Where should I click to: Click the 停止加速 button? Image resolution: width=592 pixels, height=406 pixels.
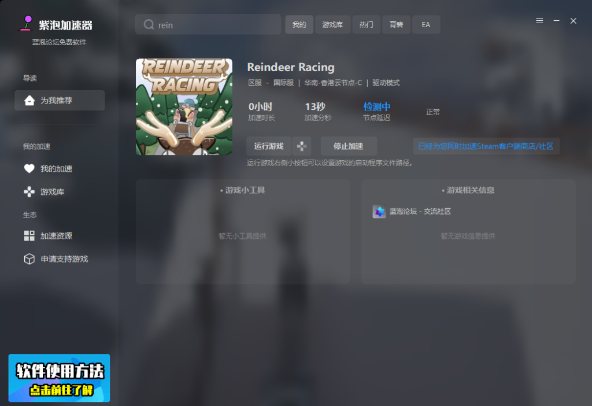pos(349,146)
